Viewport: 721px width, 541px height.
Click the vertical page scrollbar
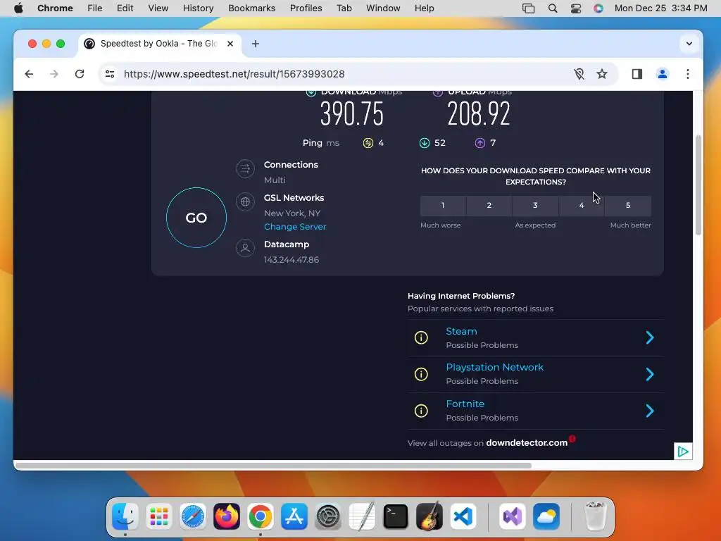(x=698, y=185)
